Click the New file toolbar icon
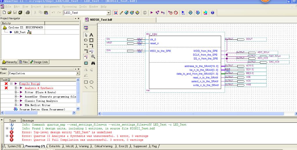The width and height of the screenshot is (297, 150). coord(4,13)
